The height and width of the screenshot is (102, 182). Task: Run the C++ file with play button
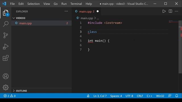(164, 11)
